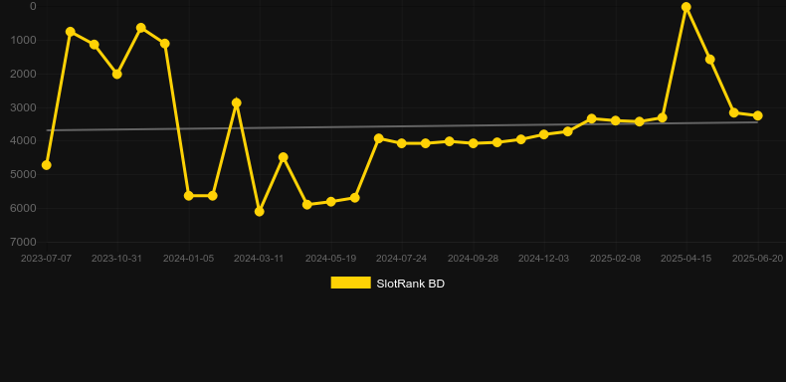Click the first data point at 2023-07-07
Image resolution: width=786 pixels, height=382 pixels.
point(46,165)
